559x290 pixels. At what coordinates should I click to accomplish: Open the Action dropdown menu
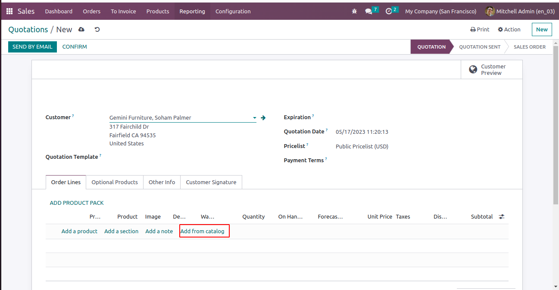tap(509, 30)
